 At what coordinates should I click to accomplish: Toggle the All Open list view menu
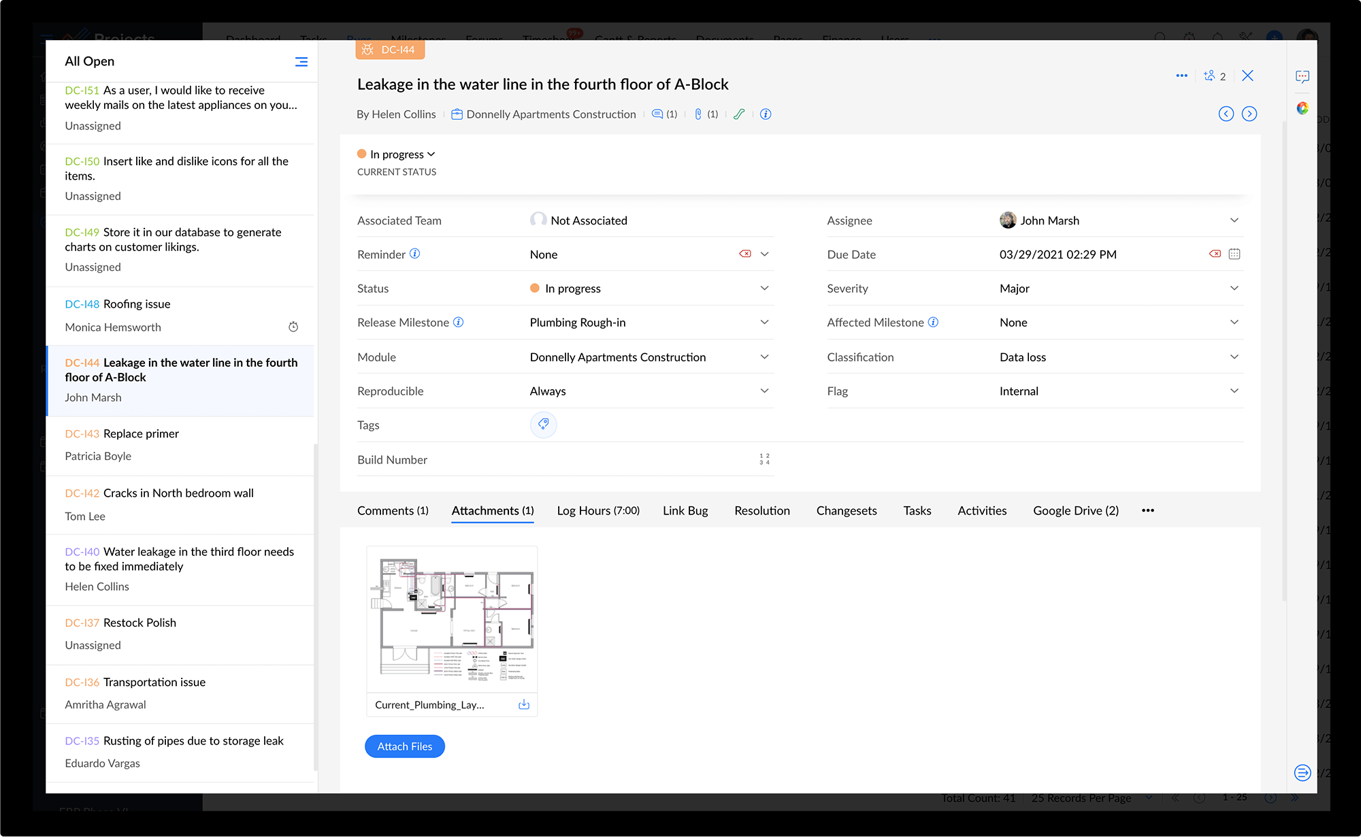tap(301, 61)
